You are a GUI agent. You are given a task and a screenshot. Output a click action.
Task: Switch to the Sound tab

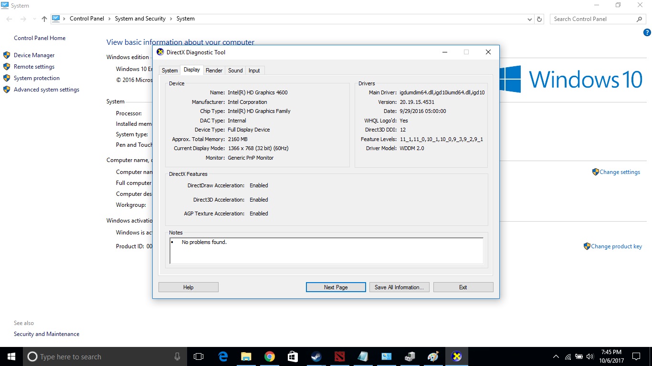235,71
